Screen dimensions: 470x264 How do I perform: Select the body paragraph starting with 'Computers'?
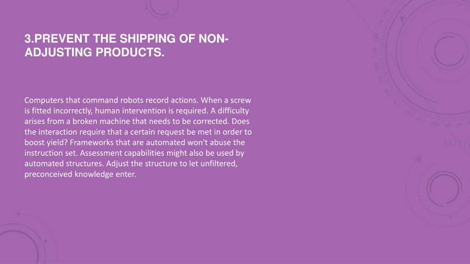pos(138,137)
